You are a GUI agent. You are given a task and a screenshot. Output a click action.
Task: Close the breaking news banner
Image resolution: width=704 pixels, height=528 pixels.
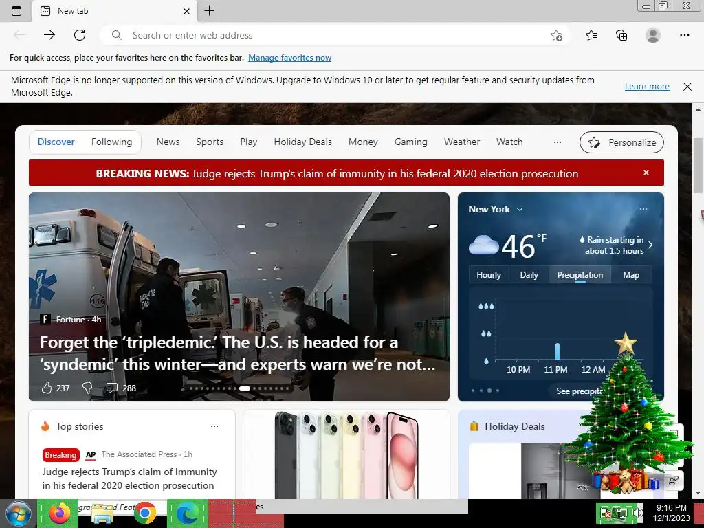click(x=646, y=173)
